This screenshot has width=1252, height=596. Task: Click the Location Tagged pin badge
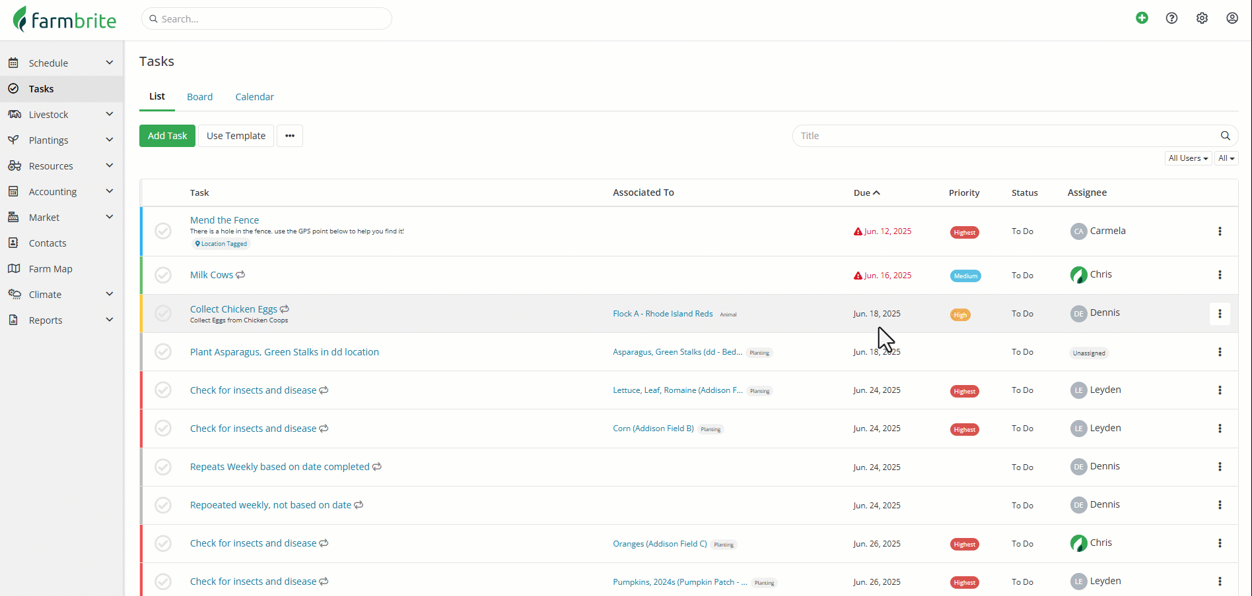(x=221, y=244)
